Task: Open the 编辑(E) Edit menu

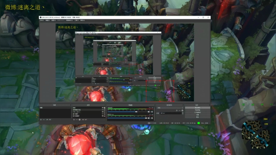Action: click(48, 20)
